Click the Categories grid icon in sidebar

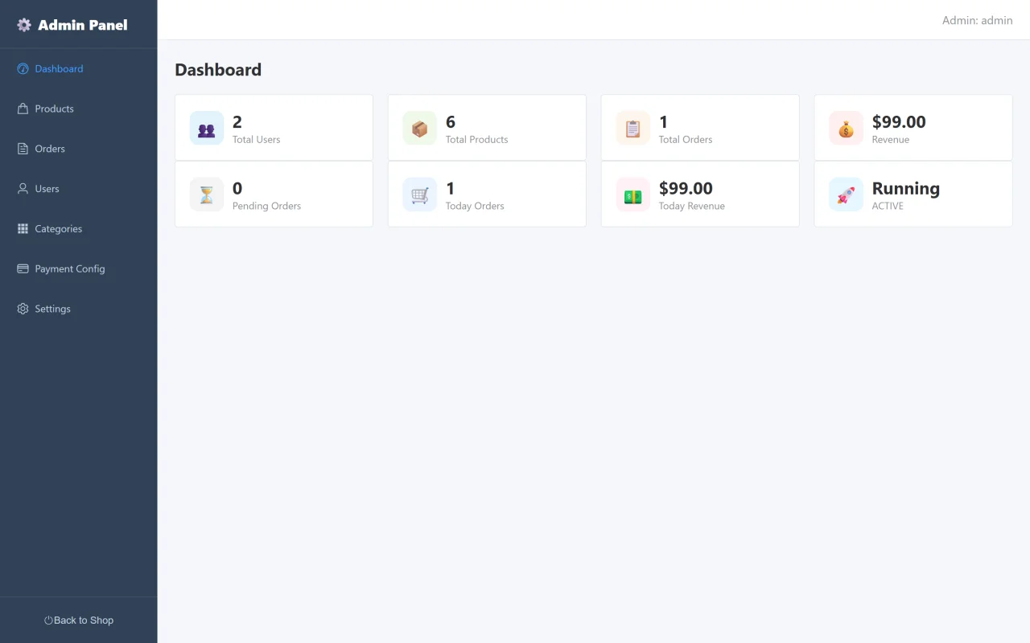point(23,229)
